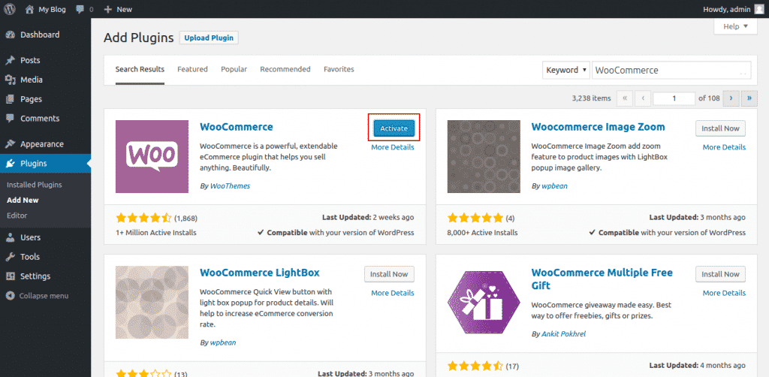Open the + New content menu

[117, 9]
